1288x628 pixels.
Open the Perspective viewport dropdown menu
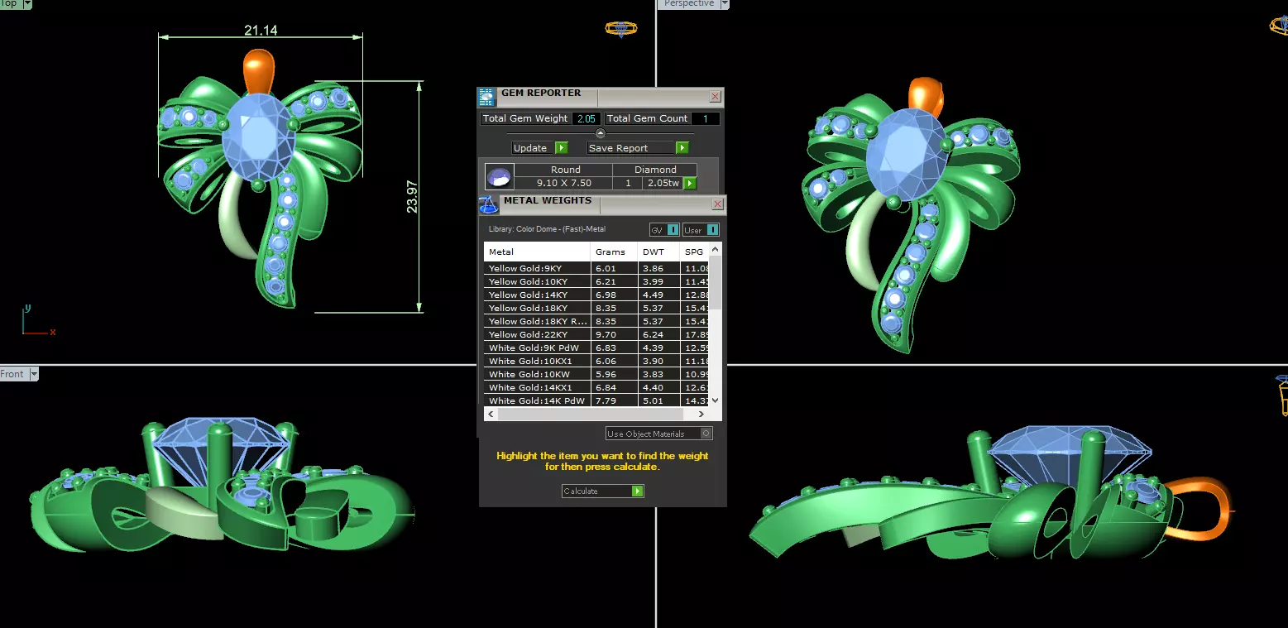(725, 4)
